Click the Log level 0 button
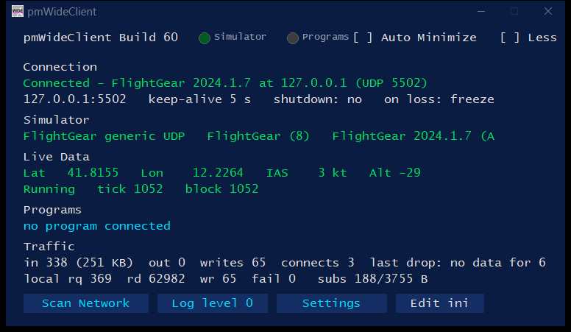Image resolution: width=571 pixels, height=332 pixels. [x=213, y=303]
